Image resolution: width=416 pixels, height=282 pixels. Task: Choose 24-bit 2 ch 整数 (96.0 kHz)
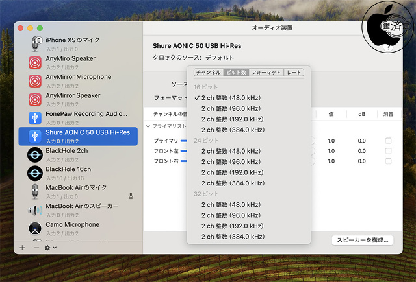tap(231, 162)
